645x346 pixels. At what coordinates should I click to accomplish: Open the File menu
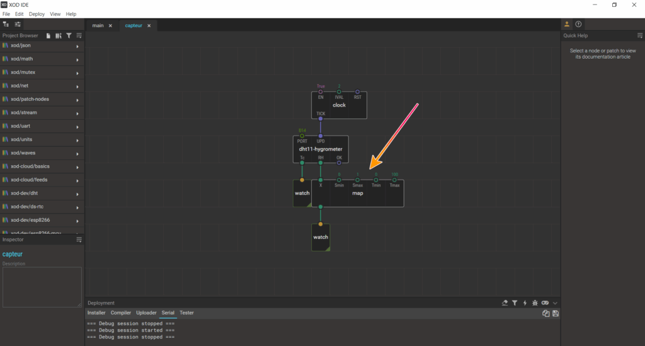(x=6, y=14)
